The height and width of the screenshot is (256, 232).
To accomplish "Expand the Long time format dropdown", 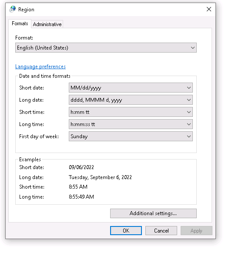I will pyautogui.click(x=131, y=124).
